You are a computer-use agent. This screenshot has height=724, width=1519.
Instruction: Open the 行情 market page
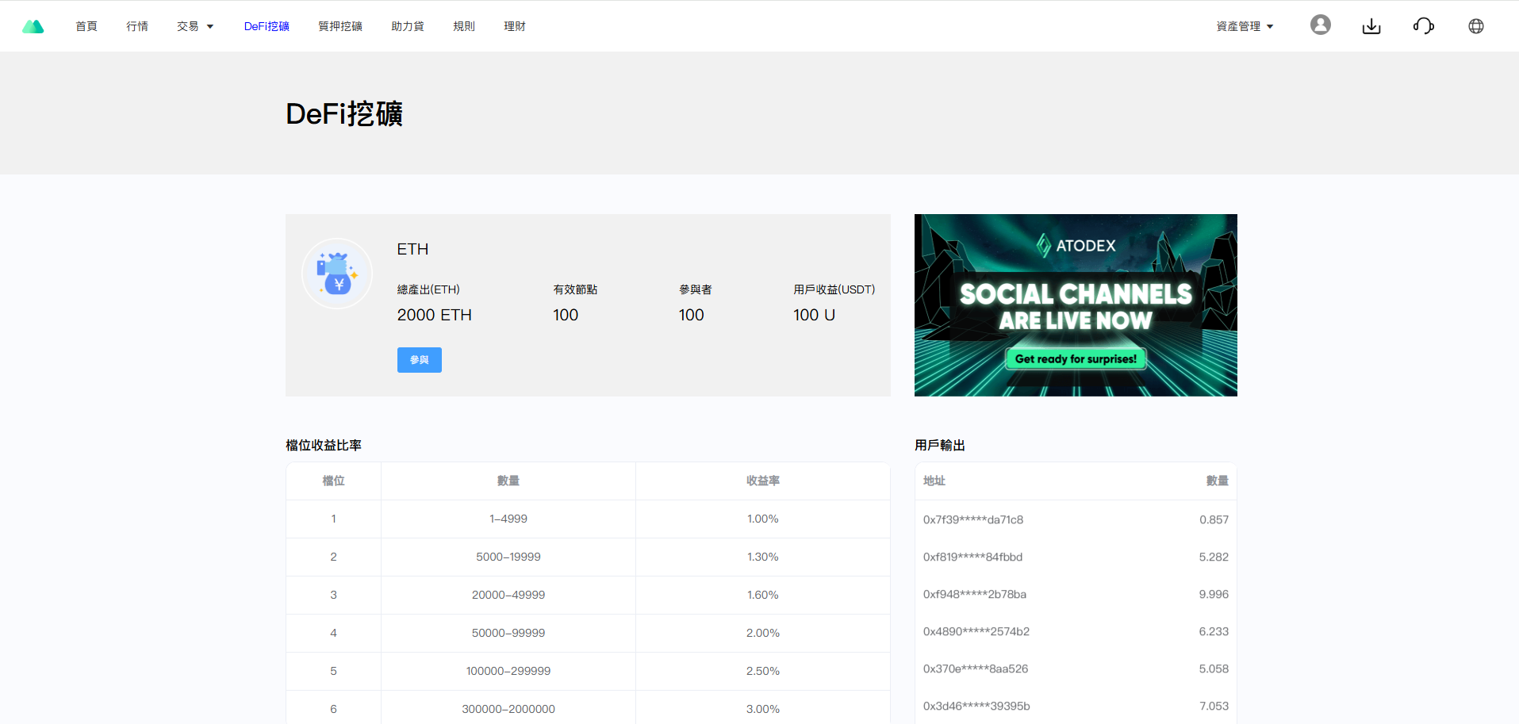(x=137, y=26)
